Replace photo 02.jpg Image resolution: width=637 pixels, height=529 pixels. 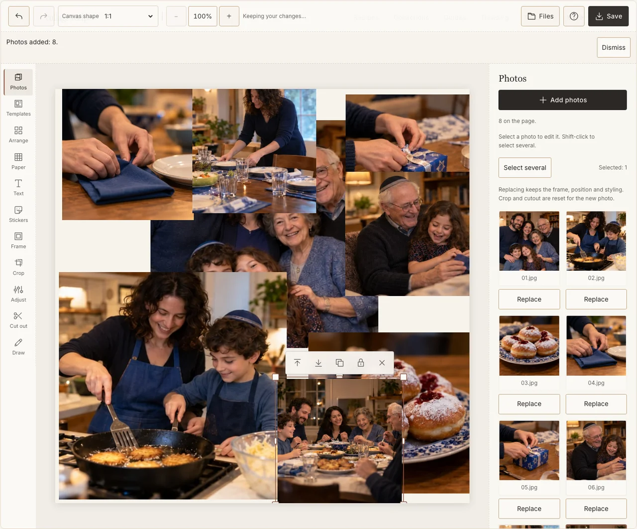click(x=596, y=299)
